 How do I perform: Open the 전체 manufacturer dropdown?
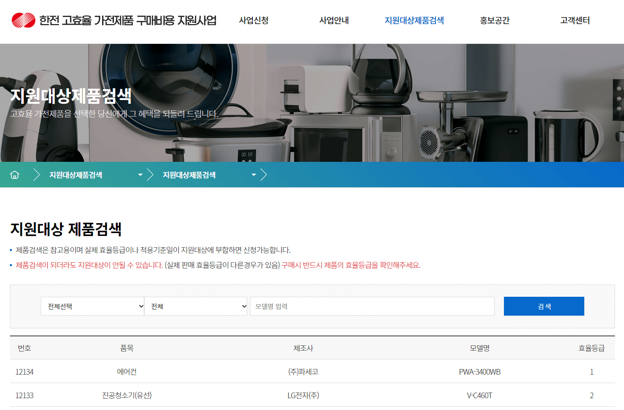(x=196, y=306)
